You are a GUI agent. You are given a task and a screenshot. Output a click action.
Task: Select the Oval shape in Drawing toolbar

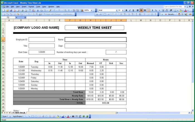(36, 116)
